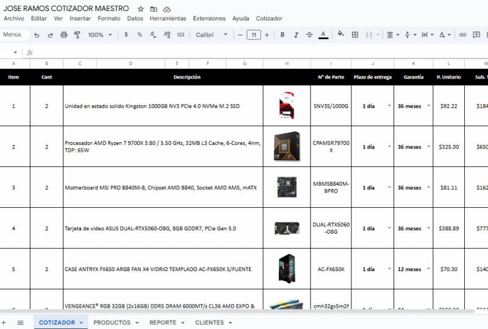Open the Calibri font dropdown
Image resolution: width=488 pixels, height=329 pixels.
tap(211, 35)
